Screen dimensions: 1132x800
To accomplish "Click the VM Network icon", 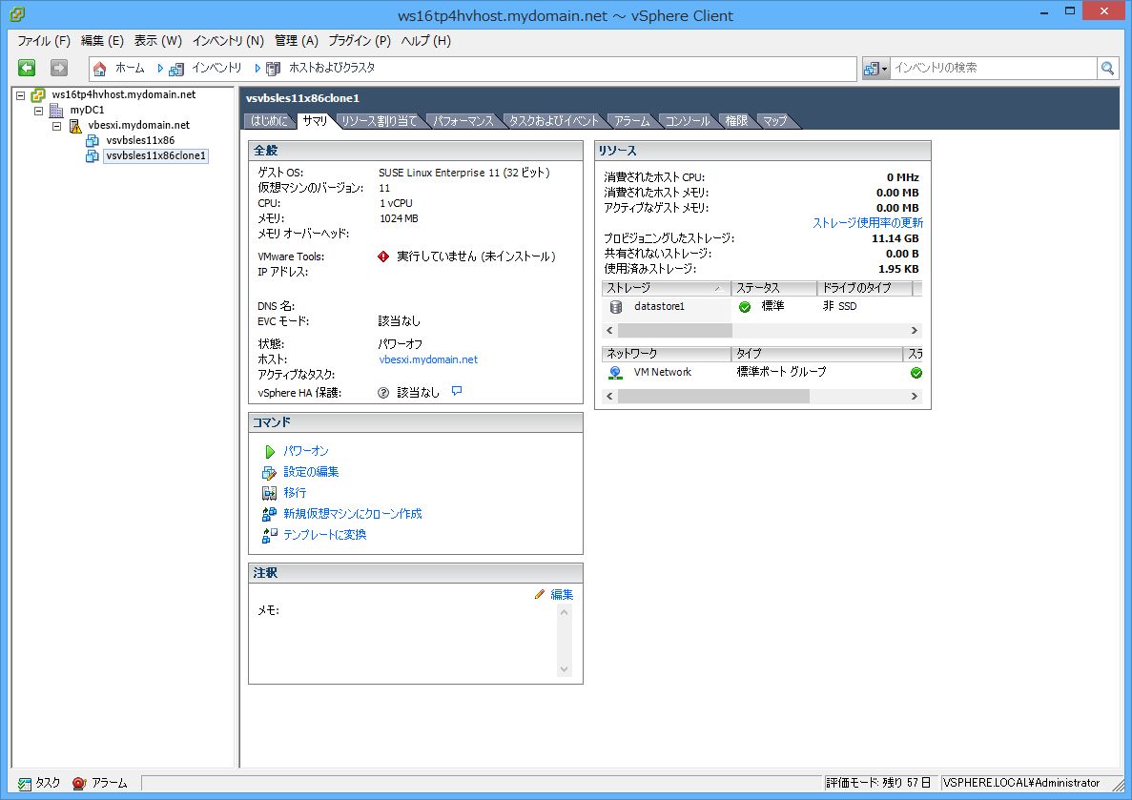I will [x=615, y=373].
